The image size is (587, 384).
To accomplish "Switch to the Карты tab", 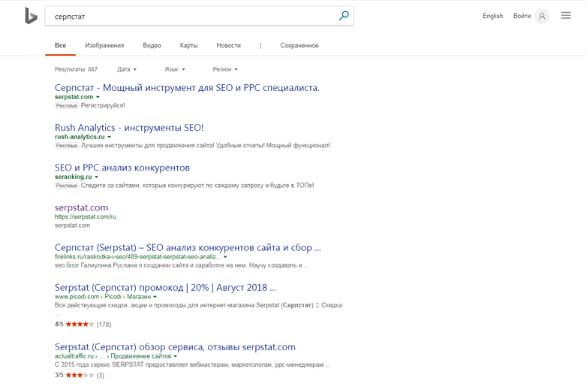I will (x=188, y=45).
